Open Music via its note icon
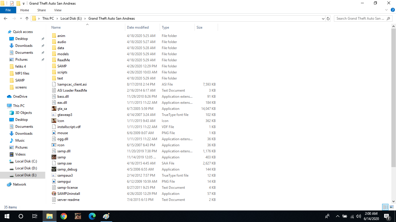The width and height of the screenshot is (396, 222). coord(12,140)
